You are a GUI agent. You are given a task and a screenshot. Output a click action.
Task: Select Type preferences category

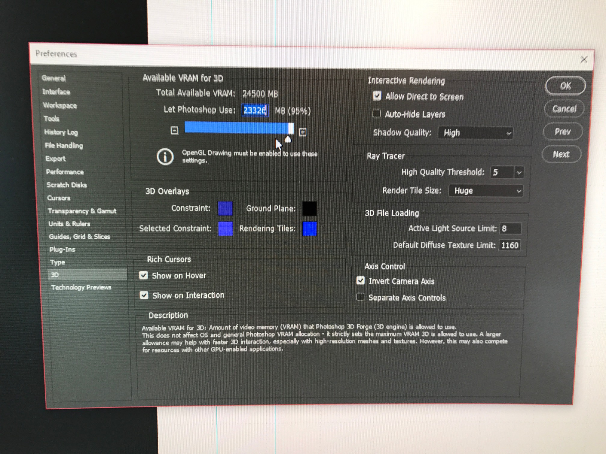point(57,262)
